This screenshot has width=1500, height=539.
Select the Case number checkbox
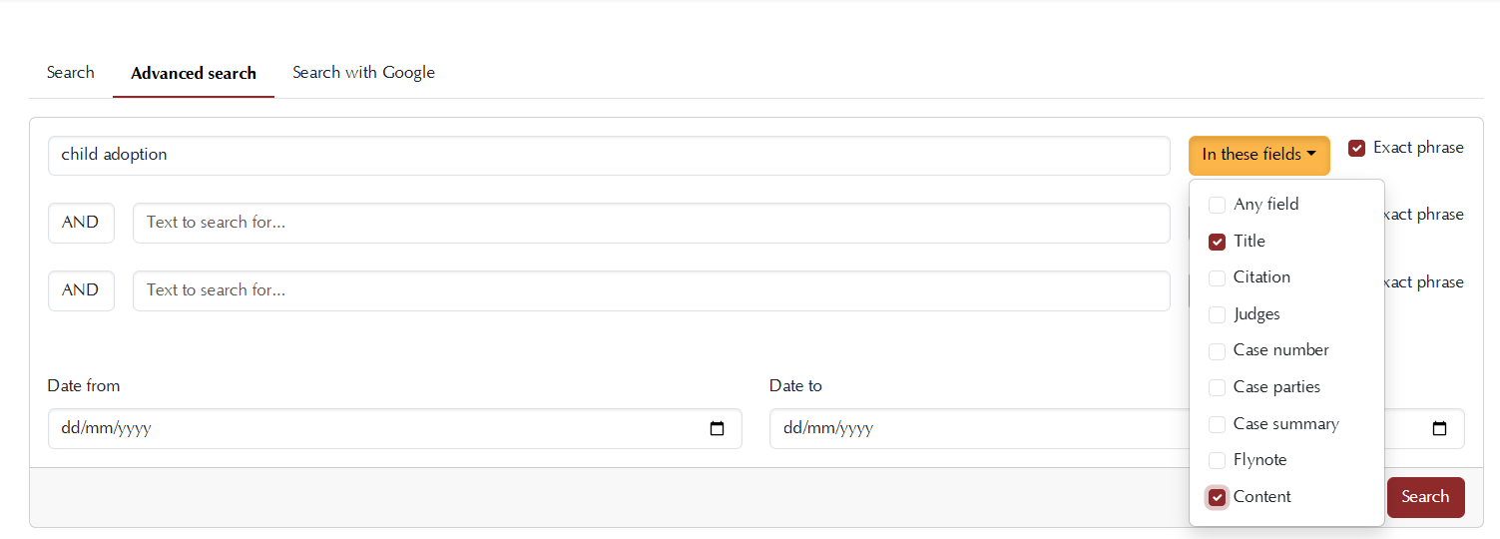pos(1217,351)
